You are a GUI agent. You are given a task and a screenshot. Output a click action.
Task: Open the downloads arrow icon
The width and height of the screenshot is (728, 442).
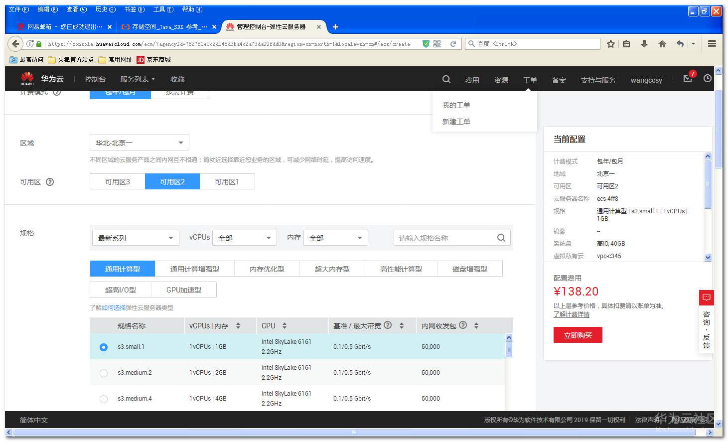point(644,44)
